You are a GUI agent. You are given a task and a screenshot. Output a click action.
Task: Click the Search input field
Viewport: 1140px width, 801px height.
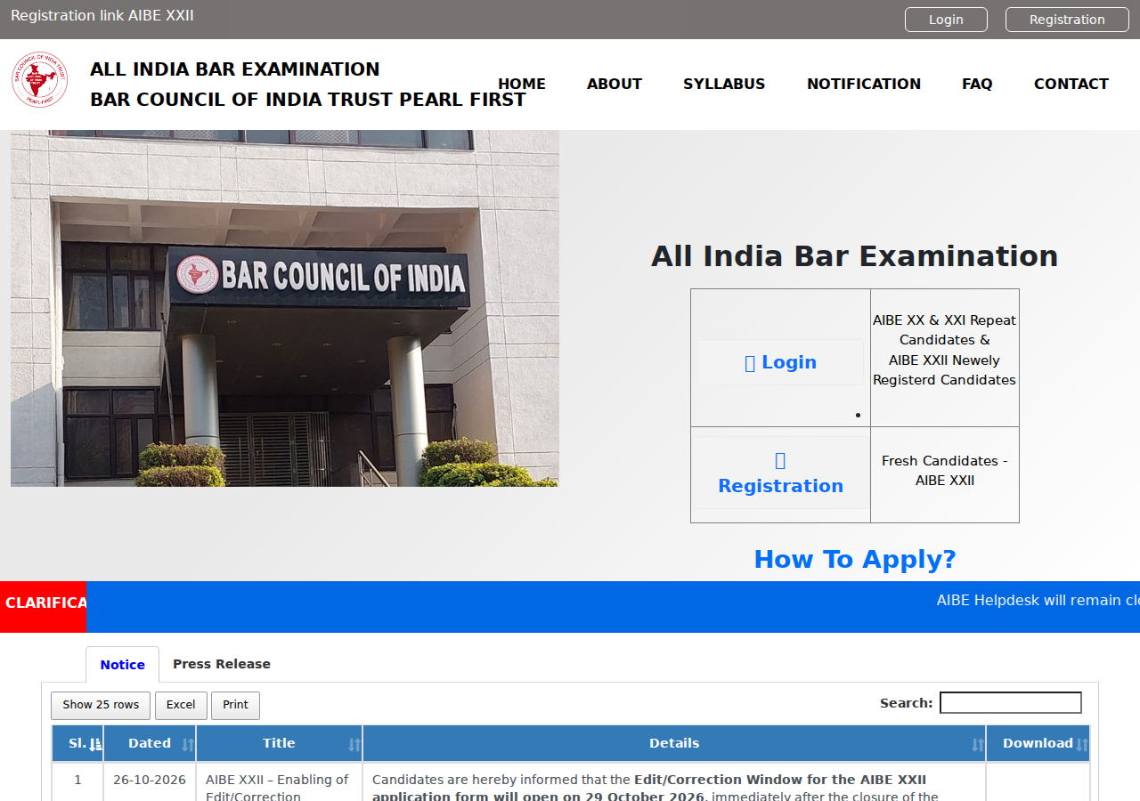click(x=1011, y=703)
